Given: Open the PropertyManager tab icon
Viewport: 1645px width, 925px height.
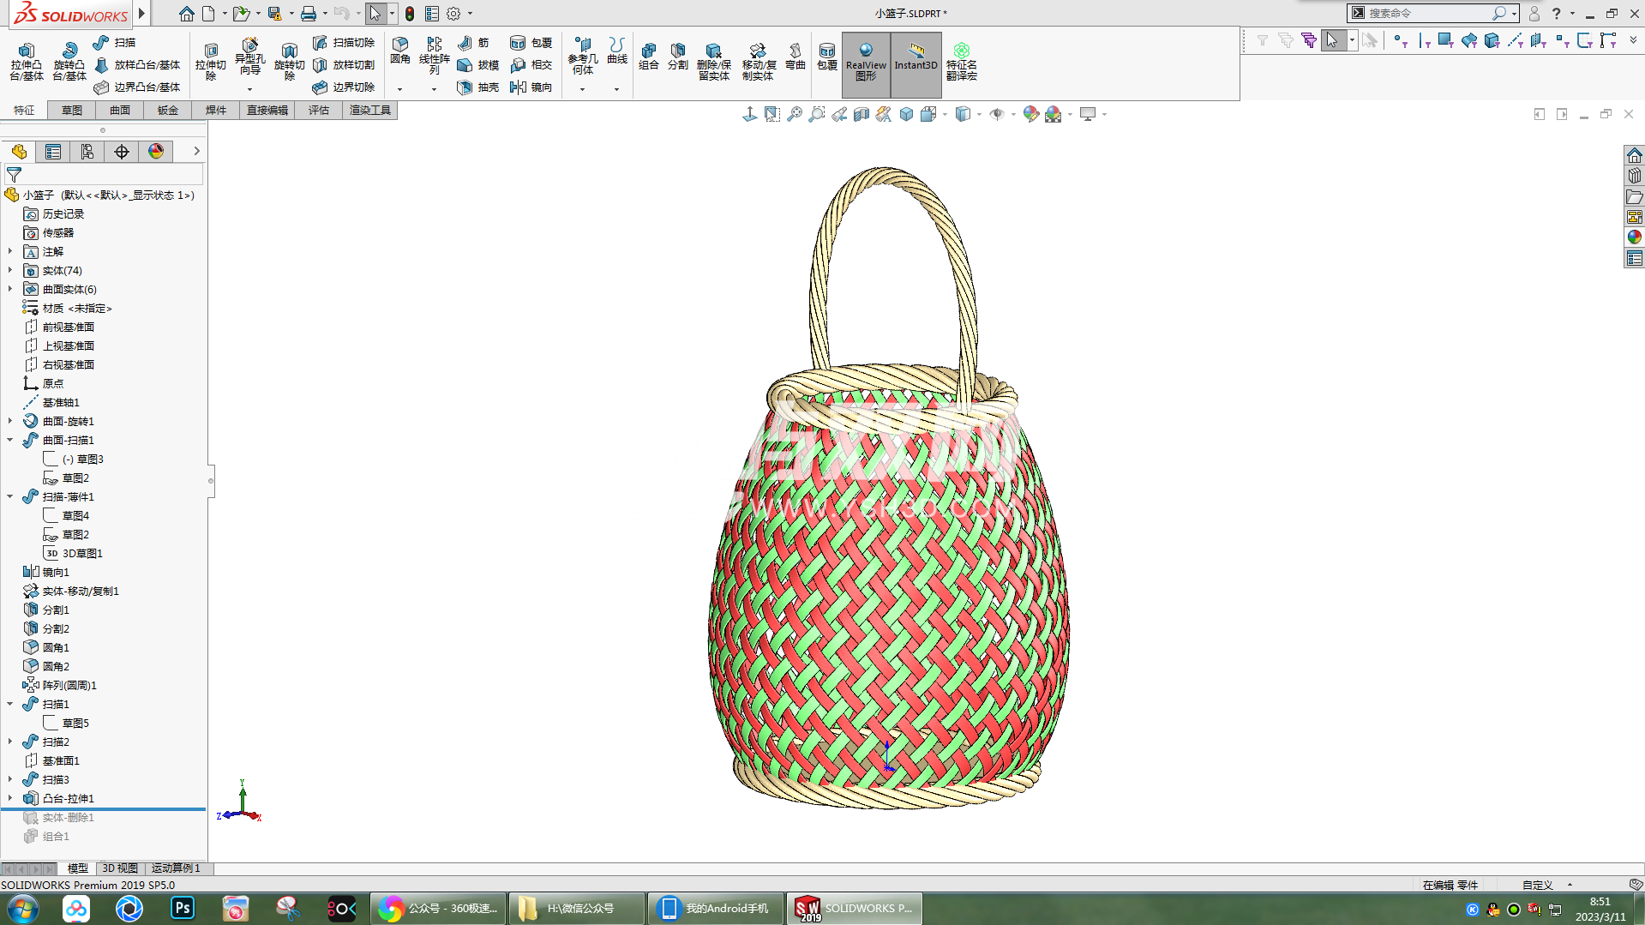Looking at the screenshot, I should [53, 152].
